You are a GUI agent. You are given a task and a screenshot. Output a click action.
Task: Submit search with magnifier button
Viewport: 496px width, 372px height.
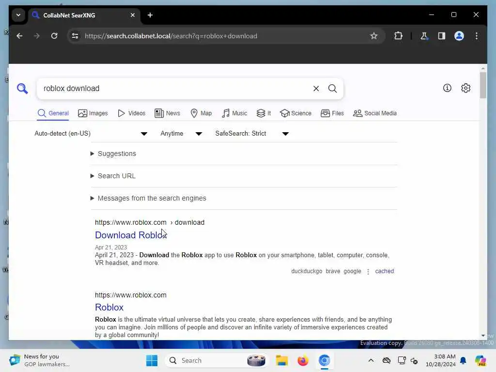tap(332, 89)
